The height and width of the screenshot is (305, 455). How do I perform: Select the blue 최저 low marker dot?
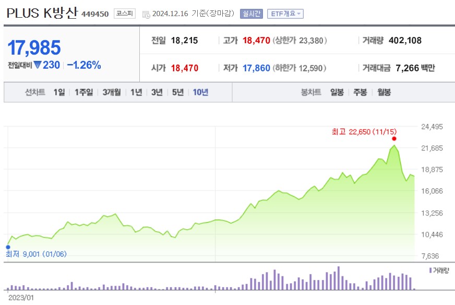[x=7, y=247]
